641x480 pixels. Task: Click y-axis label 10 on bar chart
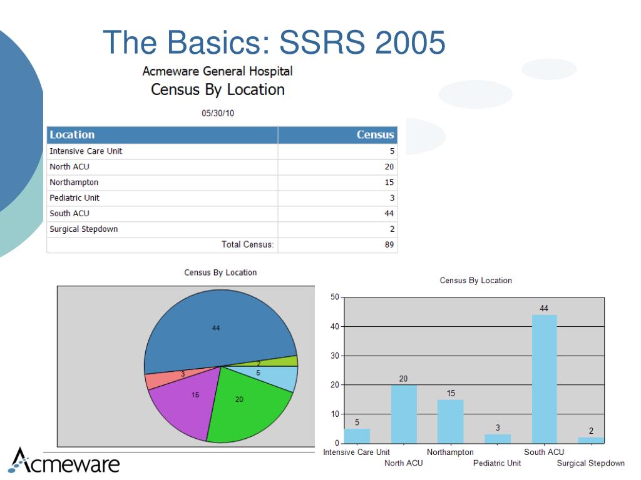(x=335, y=414)
